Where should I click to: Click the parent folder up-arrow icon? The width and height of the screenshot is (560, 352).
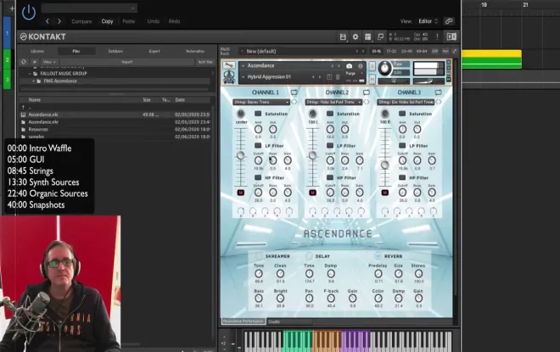(23, 107)
